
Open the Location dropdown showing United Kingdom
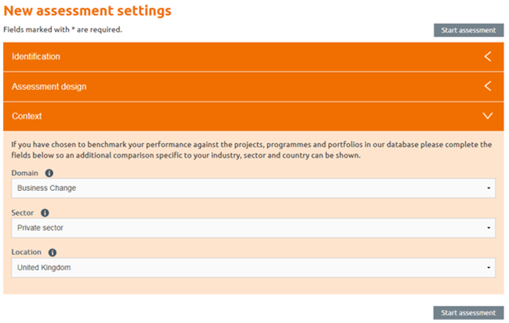pyautogui.click(x=253, y=268)
